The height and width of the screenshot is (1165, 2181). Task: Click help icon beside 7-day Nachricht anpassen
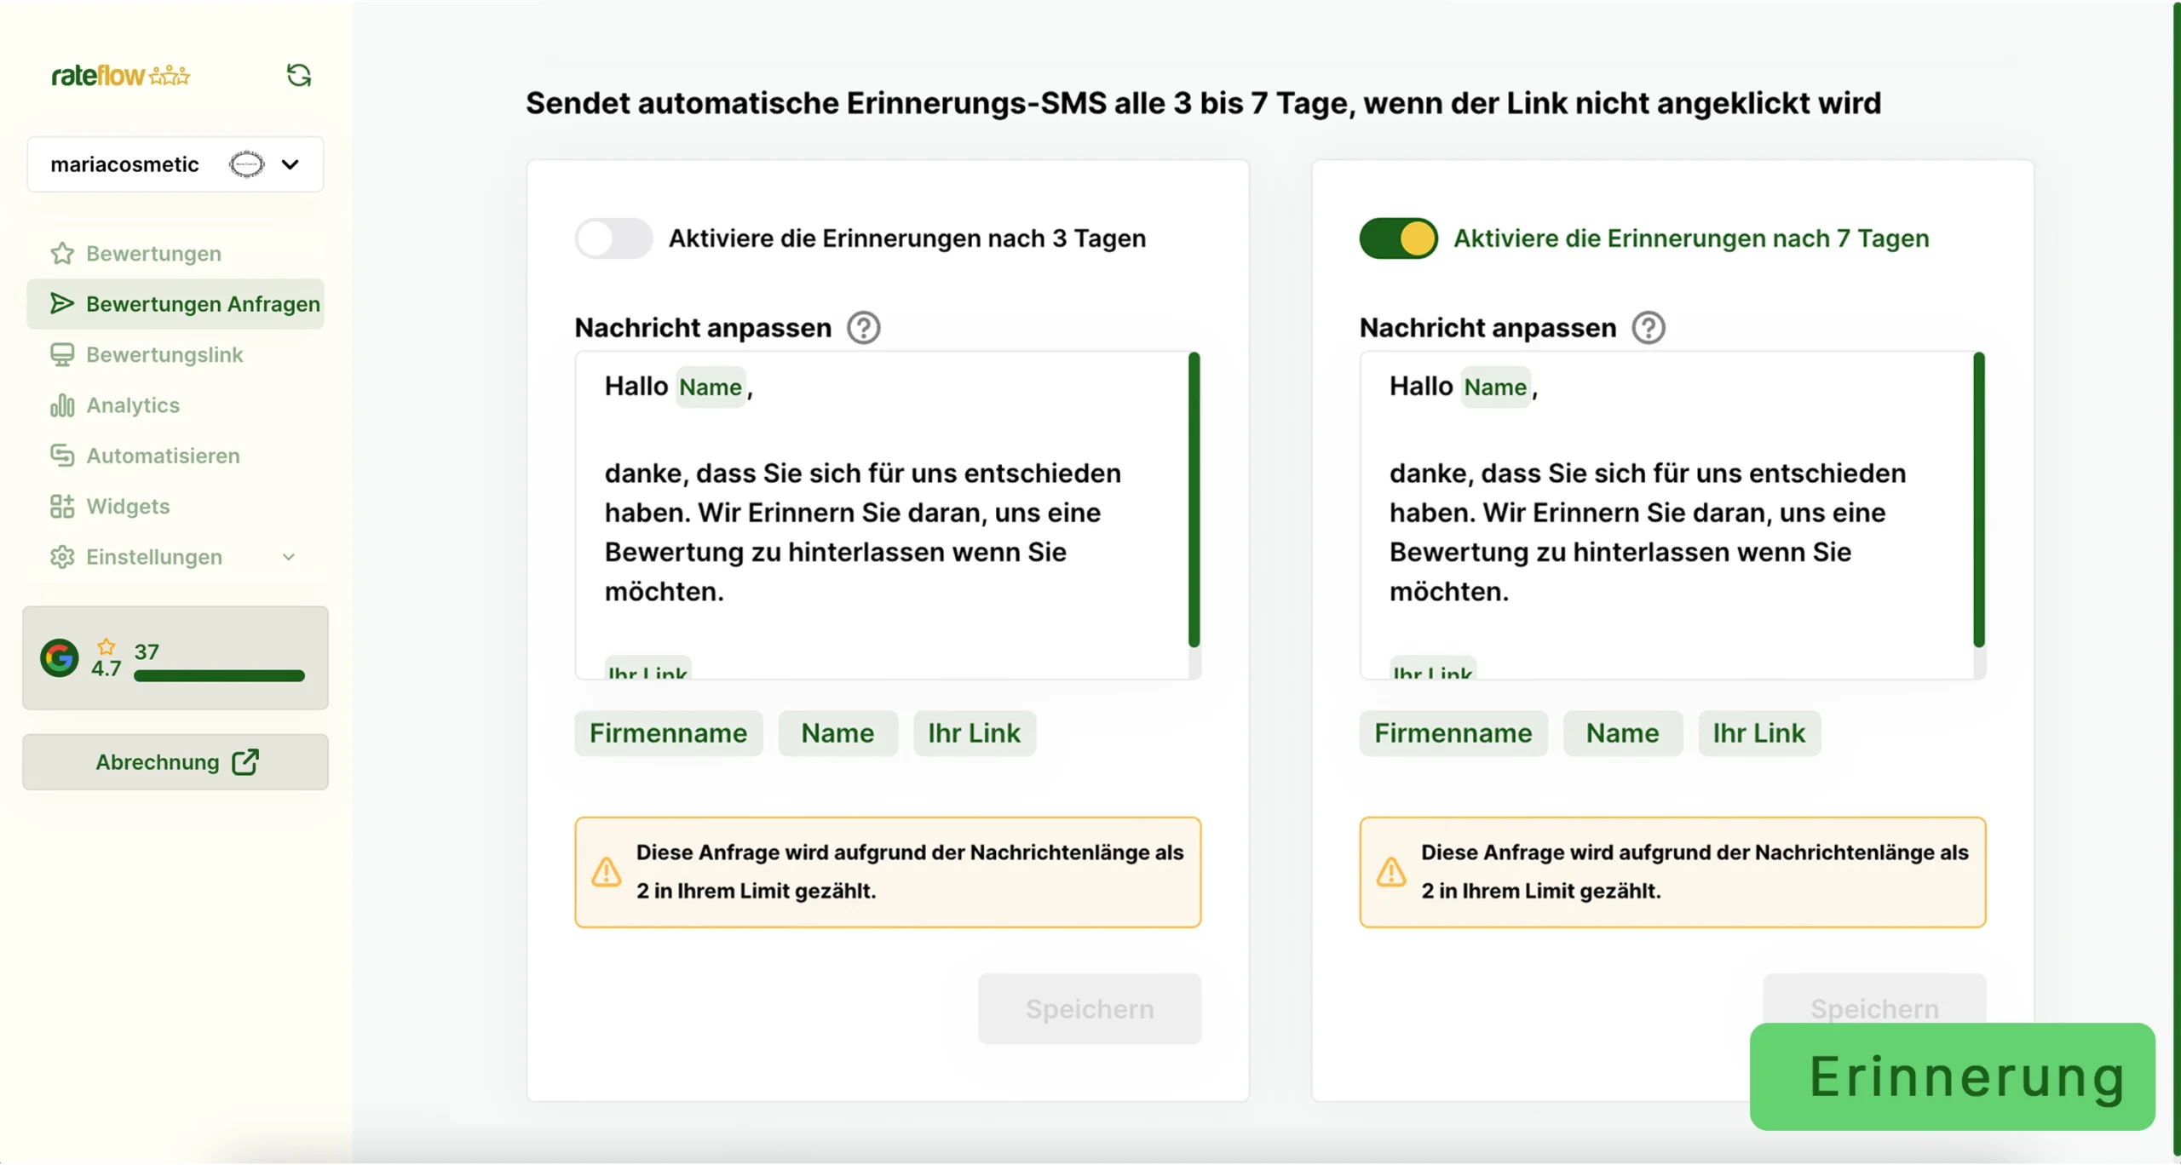pos(1648,328)
